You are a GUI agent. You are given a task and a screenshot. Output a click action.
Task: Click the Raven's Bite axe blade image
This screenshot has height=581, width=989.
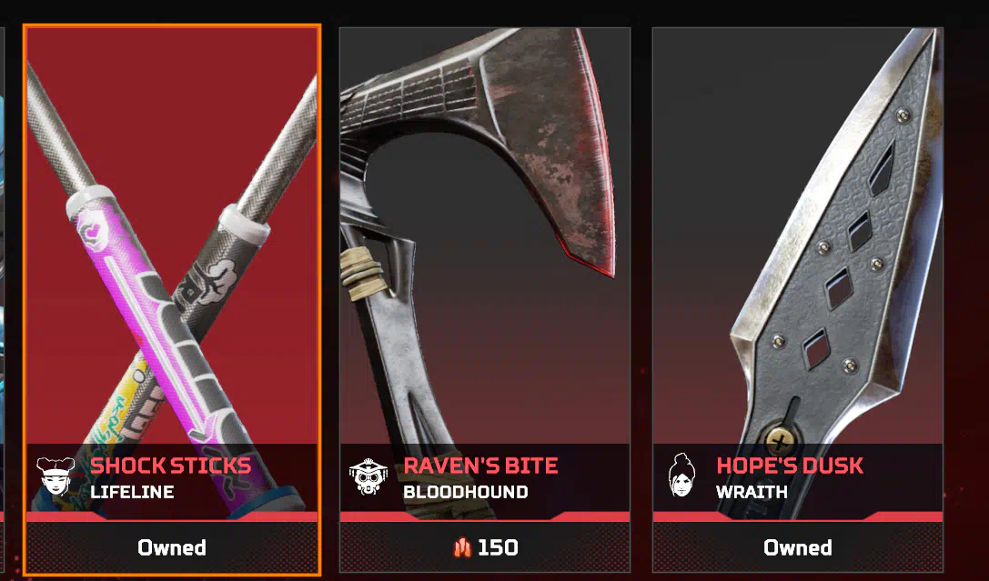coord(542,145)
